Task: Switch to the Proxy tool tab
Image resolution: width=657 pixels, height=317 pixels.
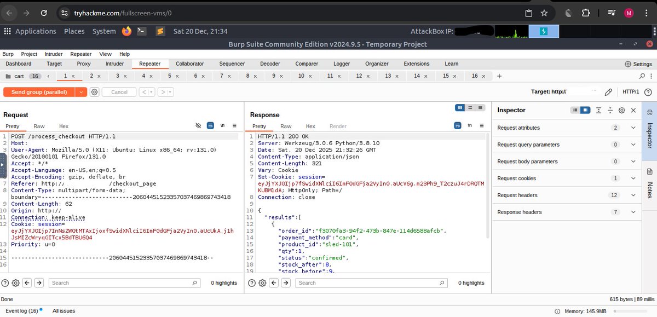Action: tap(84, 64)
